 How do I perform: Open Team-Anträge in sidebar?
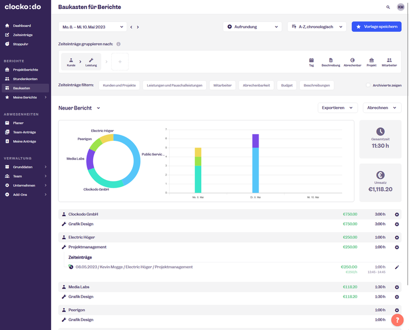pos(25,132)
